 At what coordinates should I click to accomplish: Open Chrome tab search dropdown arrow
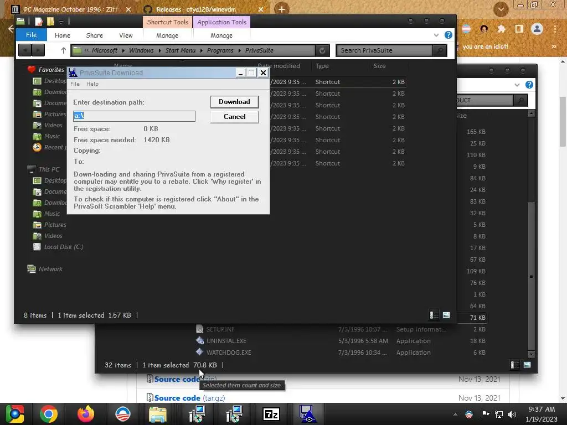point(501,9)
